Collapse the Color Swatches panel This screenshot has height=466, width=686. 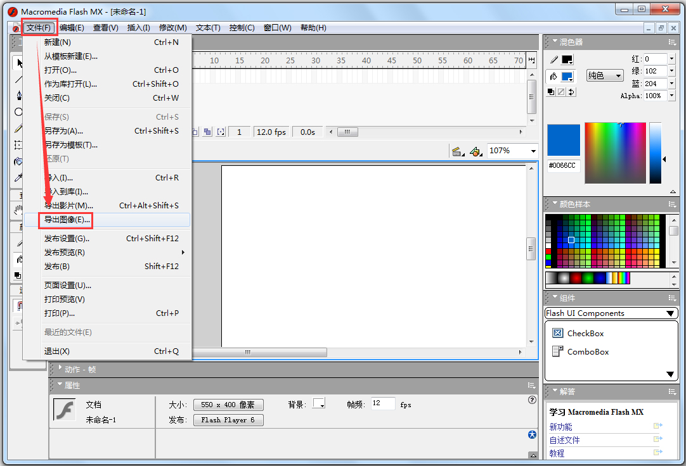point(555,203)
